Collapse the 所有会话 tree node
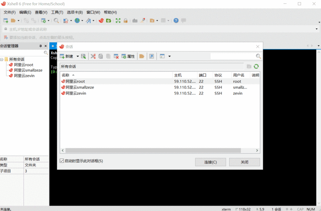The height and width of the screenshot is (211, 321). pos(2,60)
